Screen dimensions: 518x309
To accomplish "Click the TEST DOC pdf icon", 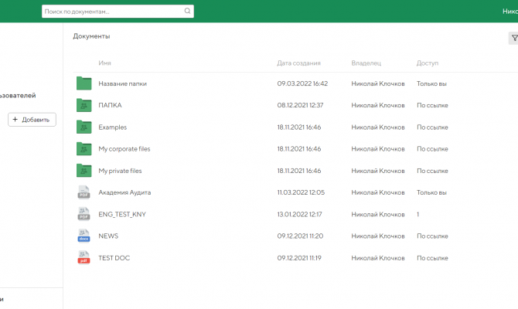I will point(84,258).
